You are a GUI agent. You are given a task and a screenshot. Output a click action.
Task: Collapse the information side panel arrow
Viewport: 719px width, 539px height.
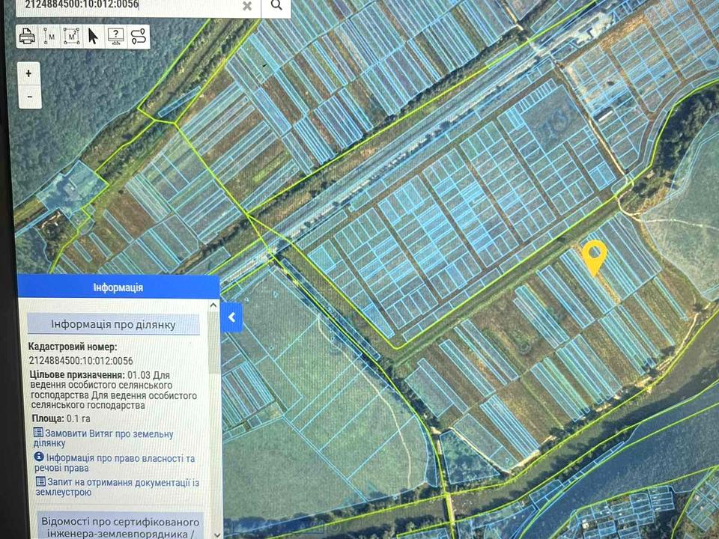tap(231, 317)
